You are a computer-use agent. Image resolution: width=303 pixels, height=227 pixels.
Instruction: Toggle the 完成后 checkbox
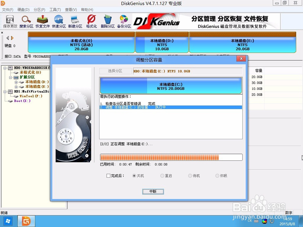(108, 176)
